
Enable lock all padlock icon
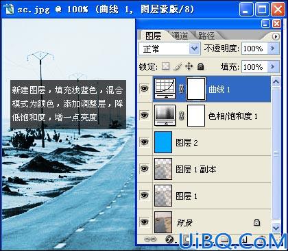[201, 66]
